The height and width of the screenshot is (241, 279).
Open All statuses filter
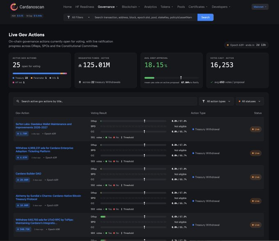(250, 101)
